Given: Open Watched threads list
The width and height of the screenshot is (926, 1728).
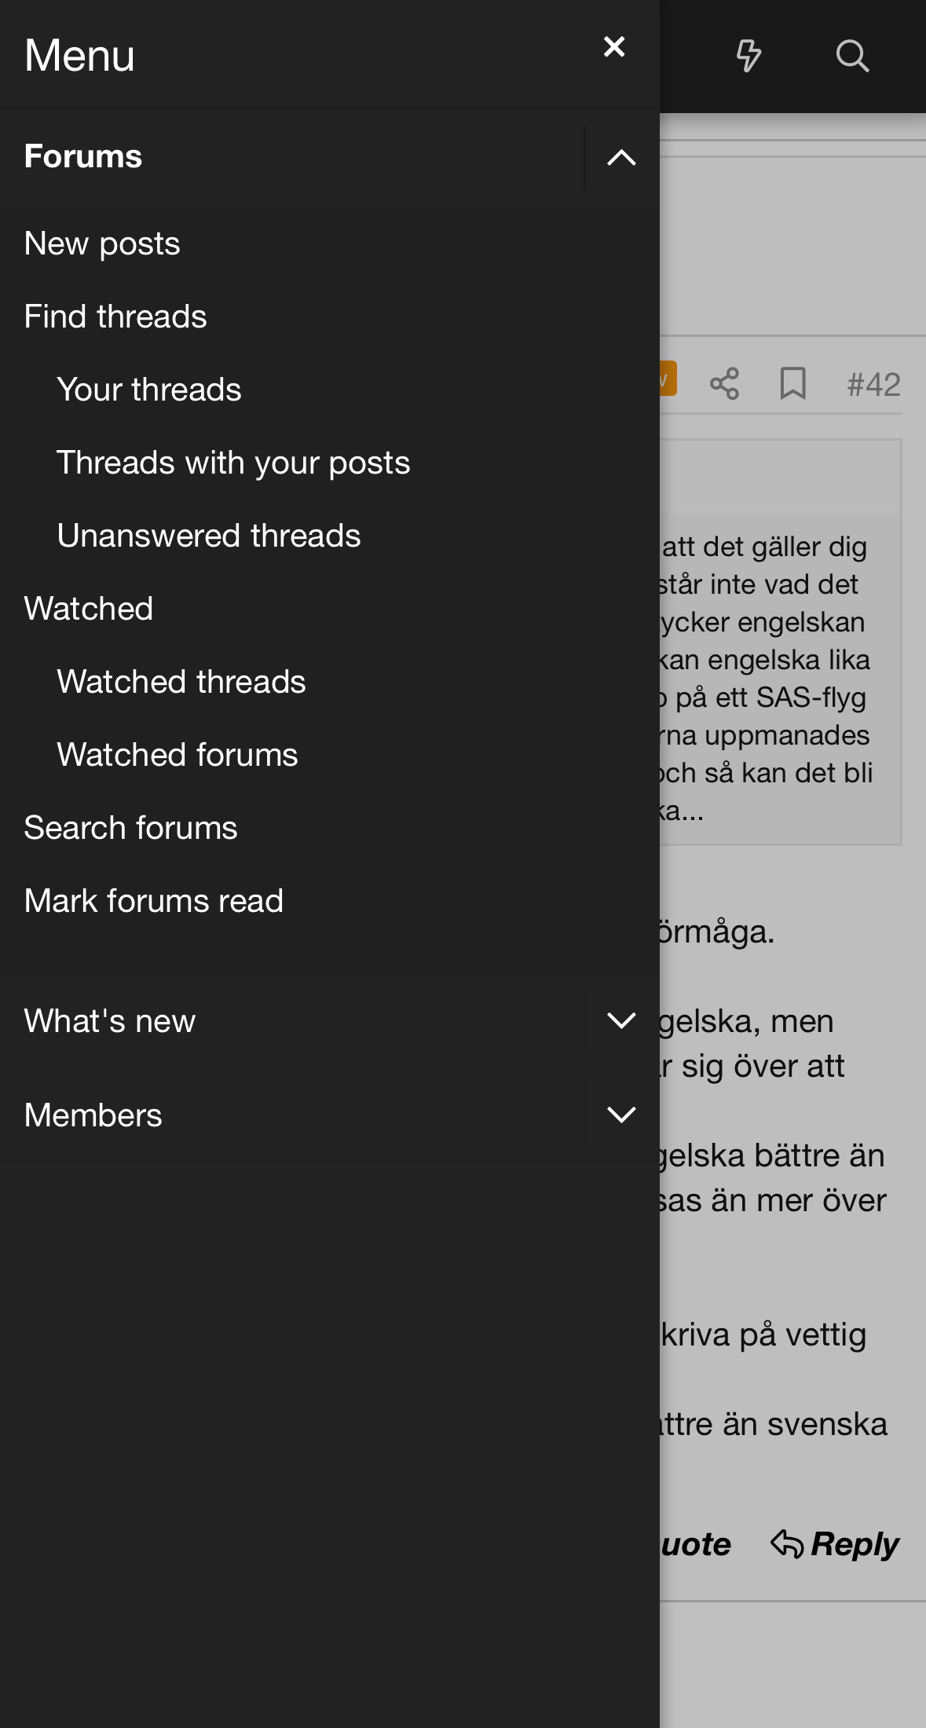Looking at the screenshot, I should click(181, 682).
